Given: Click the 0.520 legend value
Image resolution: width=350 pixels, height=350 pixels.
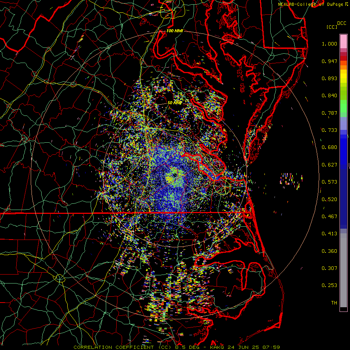Looking at the screenshot, I should (329, 199).
